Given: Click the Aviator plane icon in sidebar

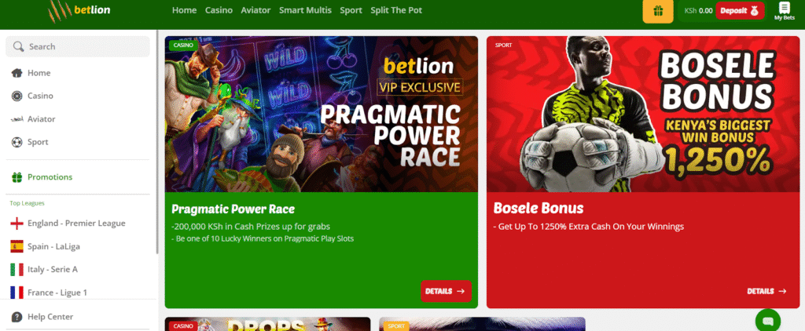Looking at the screenshot, I should click(x=17, y=119).
